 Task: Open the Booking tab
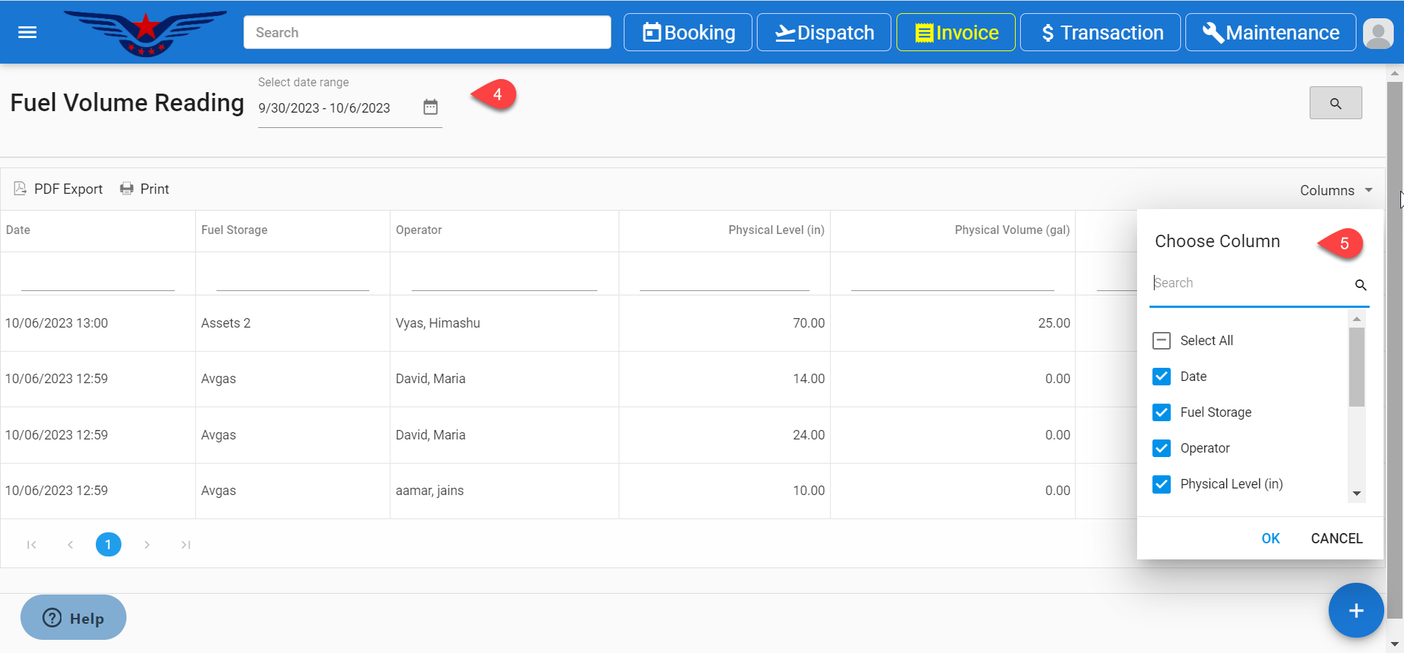(687, 33)
